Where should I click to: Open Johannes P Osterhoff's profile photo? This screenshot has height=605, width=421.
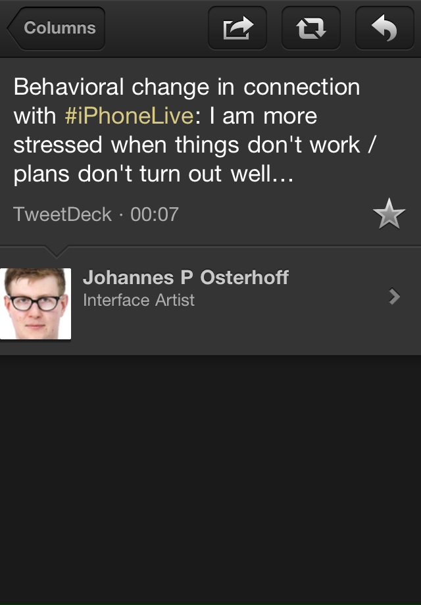click(x=36, y=303)
